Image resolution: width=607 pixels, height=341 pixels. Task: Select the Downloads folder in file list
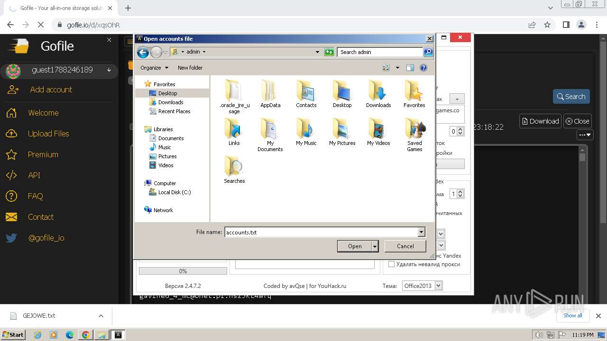tap(378, 94)
